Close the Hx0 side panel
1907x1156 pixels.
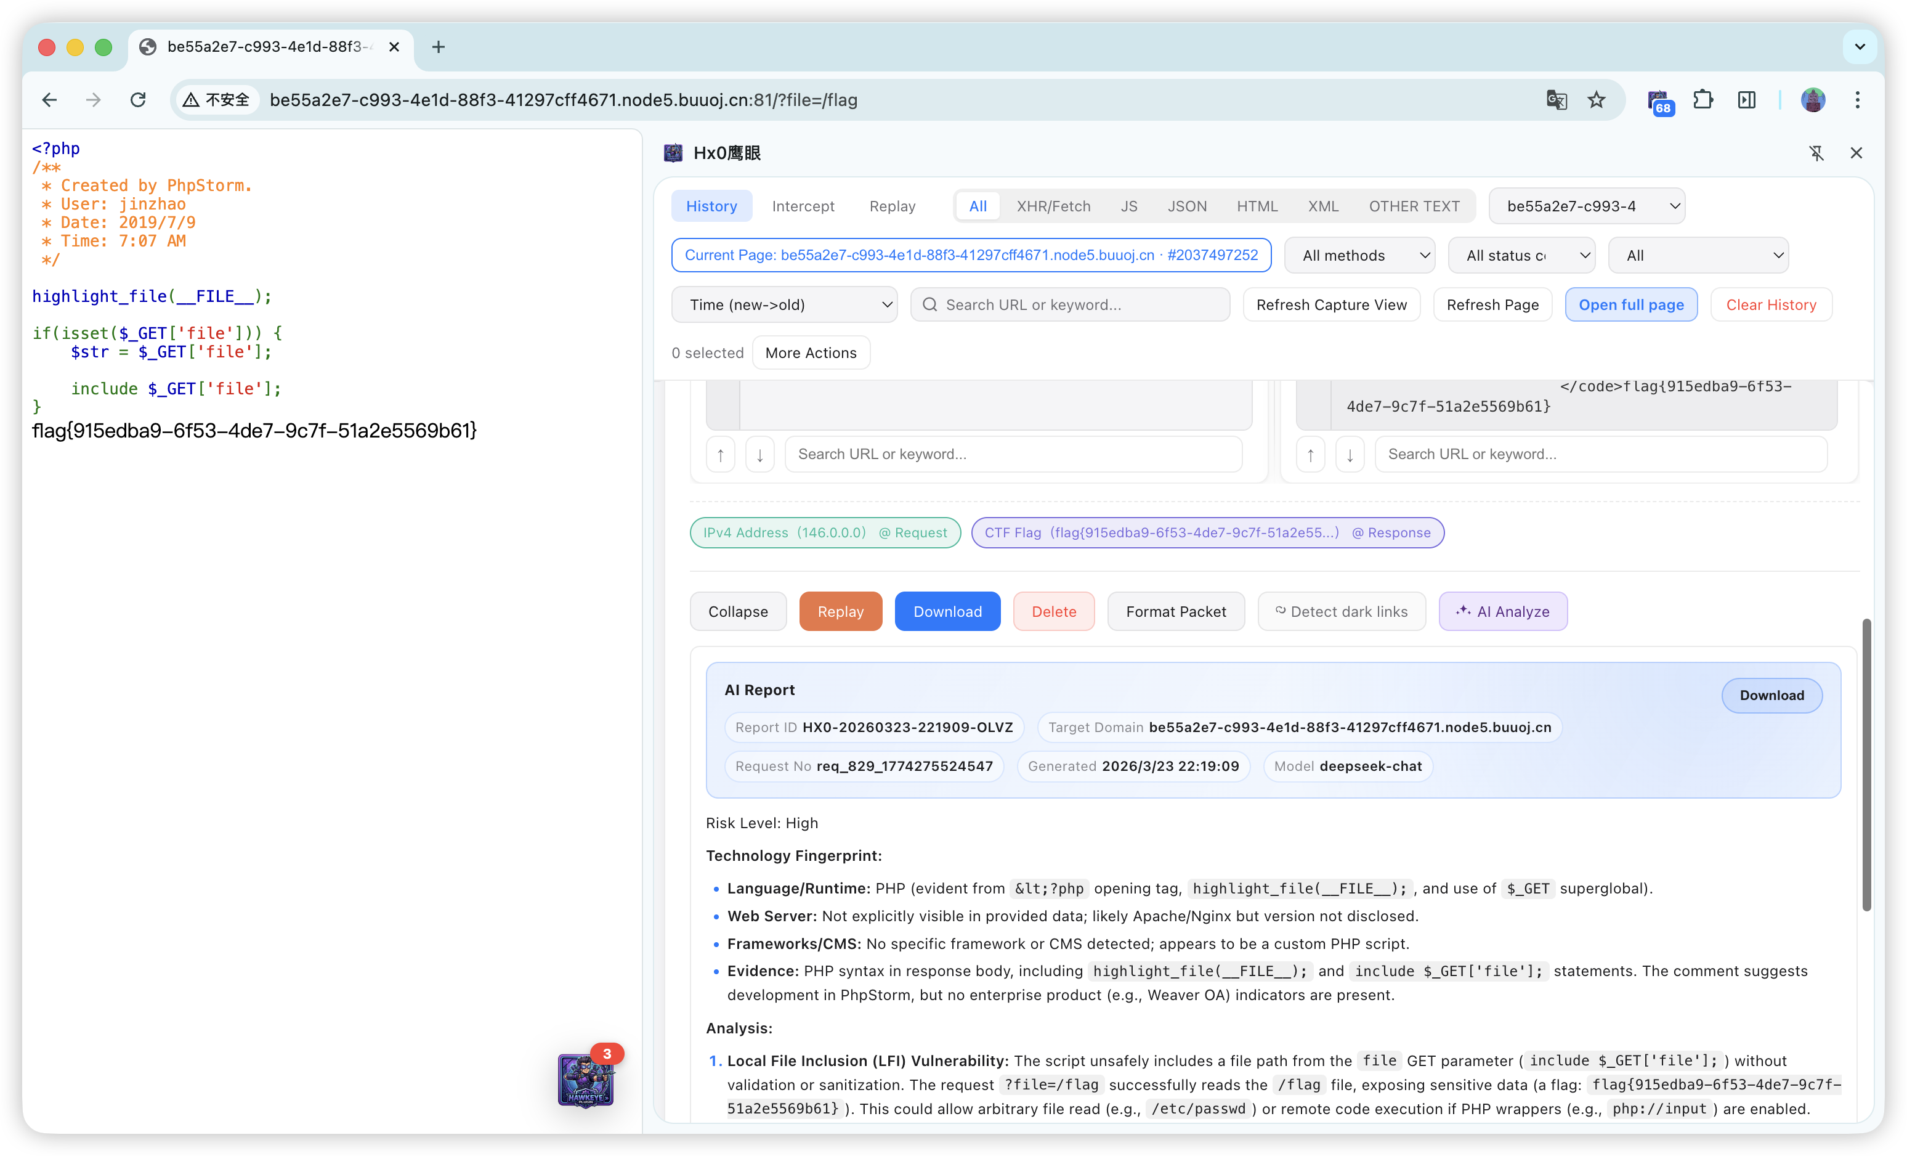pyautogui.click(x=1856, y=153)
